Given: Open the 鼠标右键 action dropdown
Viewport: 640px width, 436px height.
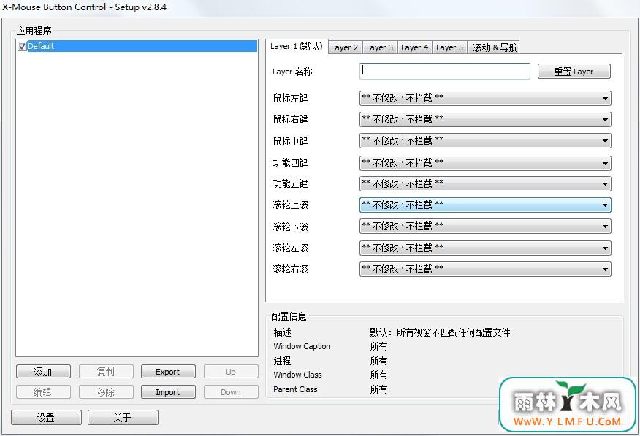Looking at the screenshot, I should click(485, 120).
